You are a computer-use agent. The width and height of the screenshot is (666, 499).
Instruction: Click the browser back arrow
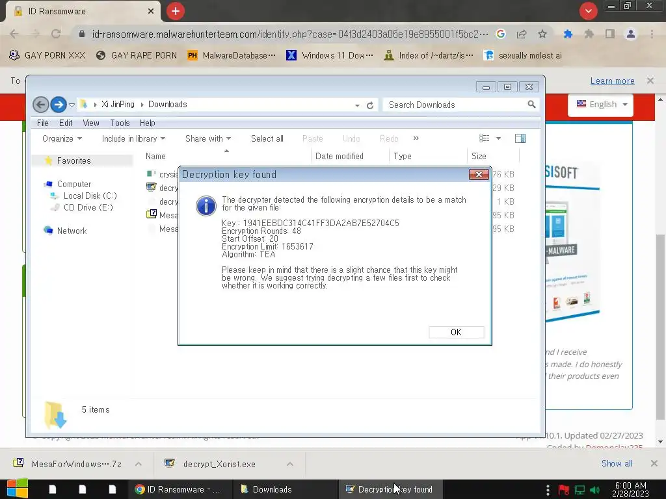tap(14, 34)
